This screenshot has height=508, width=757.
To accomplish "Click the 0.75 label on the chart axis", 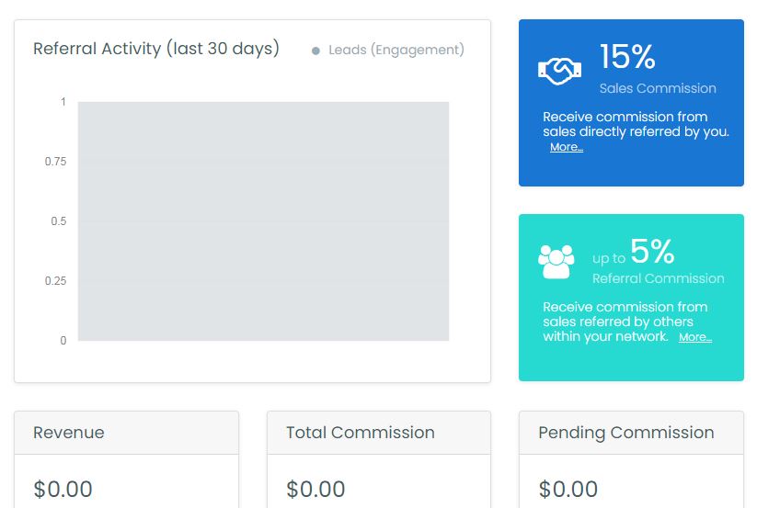I will point(55,162).
